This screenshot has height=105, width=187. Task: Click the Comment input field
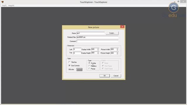click(x=97, y=41)
